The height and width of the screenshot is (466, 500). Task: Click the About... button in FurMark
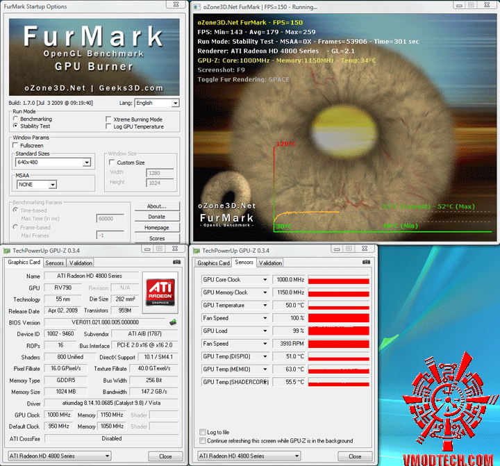(x=157, y=206)
